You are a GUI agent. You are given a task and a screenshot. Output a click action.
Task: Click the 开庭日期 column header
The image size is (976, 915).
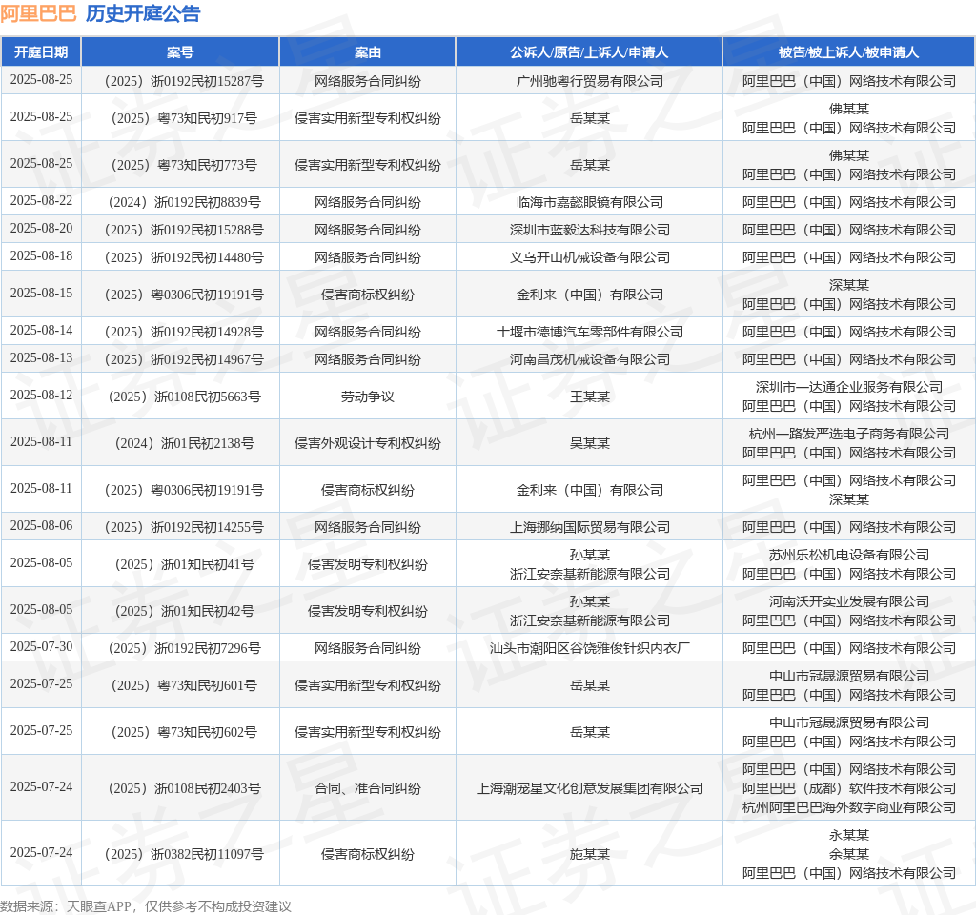coord(41,52)
